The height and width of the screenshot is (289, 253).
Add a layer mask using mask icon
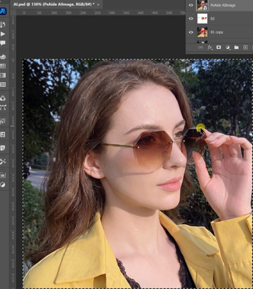point(219,47)
